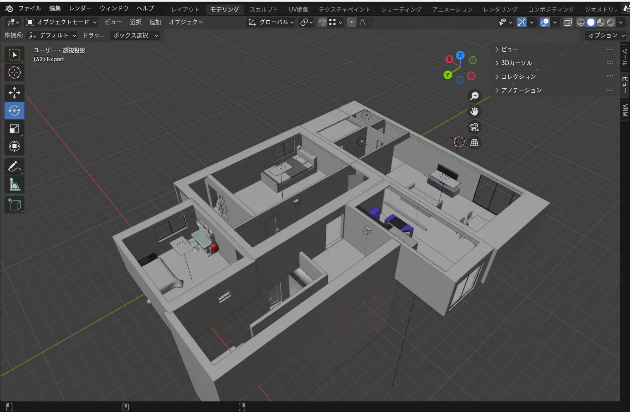
Task: Select the Move tool in the toolbar
Action: pyautogui.click(x=14, y=93)
